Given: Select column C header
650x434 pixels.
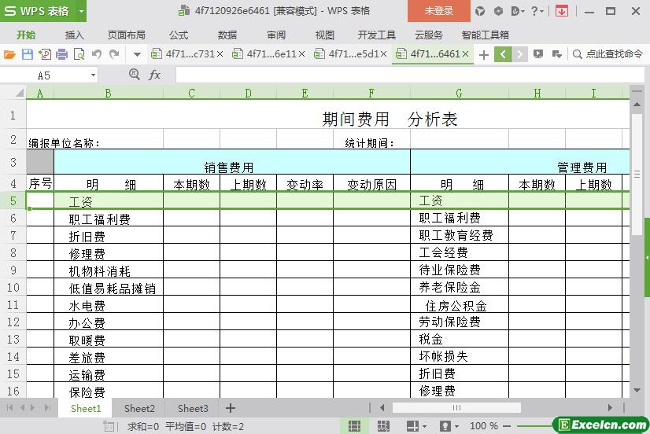Looking at the screenshot, I should [x=191, y=94].
